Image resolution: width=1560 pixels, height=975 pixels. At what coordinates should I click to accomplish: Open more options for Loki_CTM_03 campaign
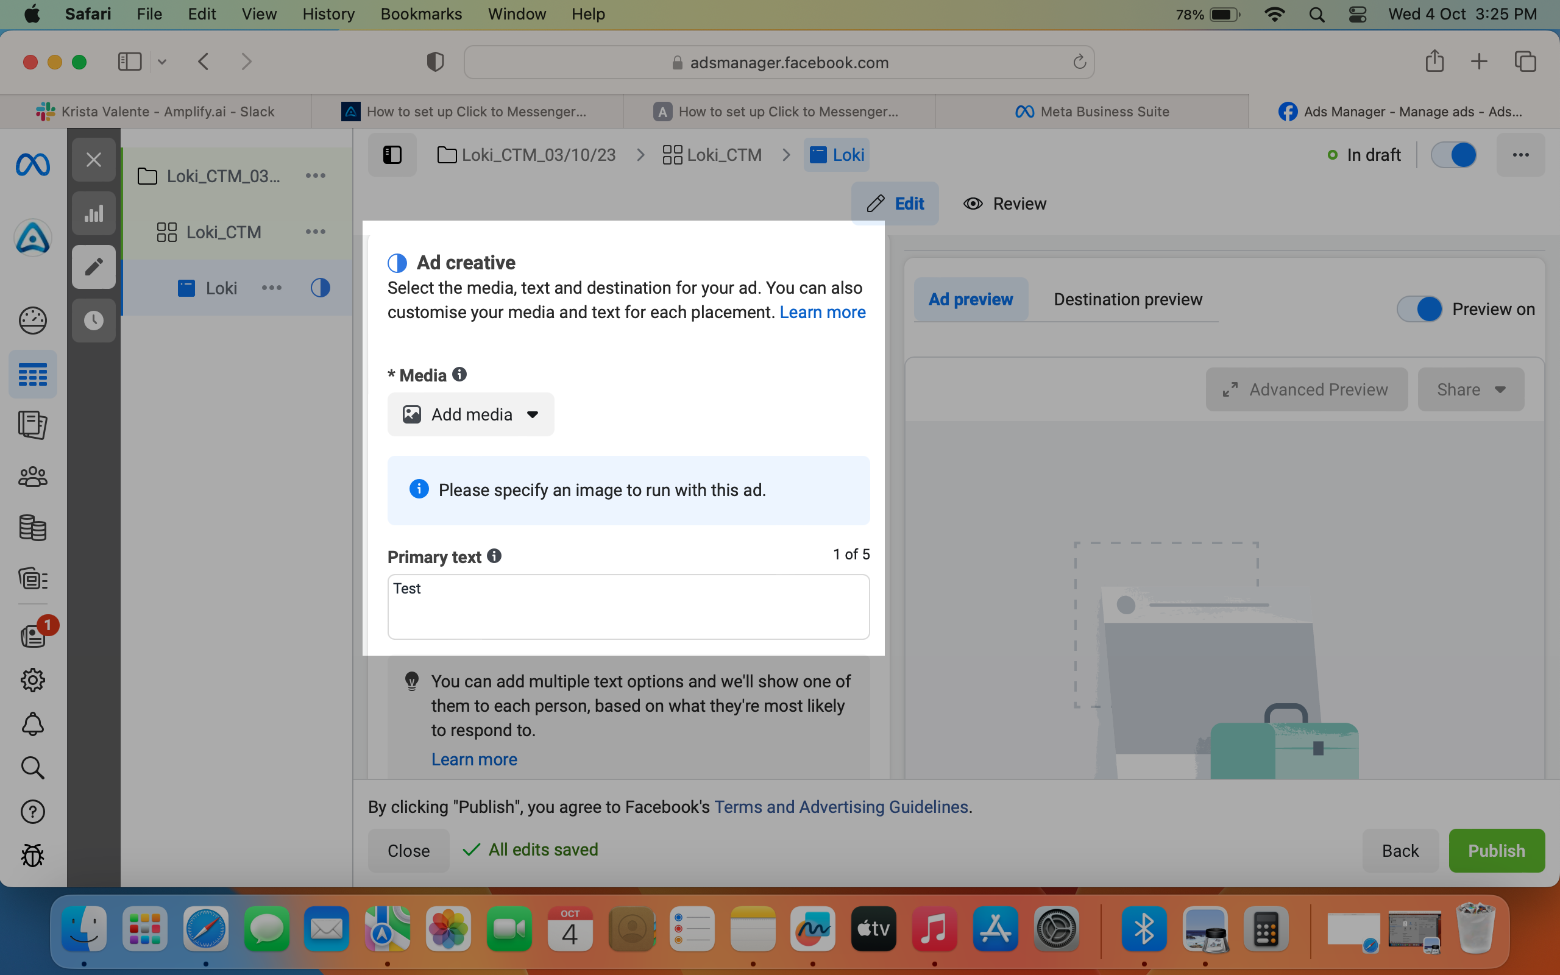click(x=315, y=175)
